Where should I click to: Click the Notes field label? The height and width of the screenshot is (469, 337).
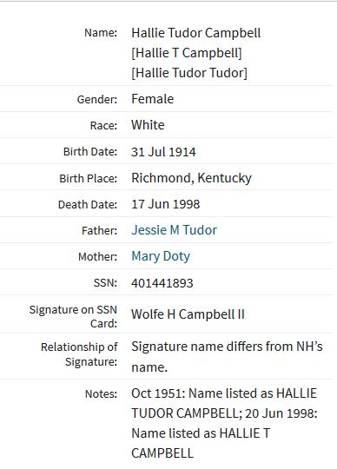(101, 393)
